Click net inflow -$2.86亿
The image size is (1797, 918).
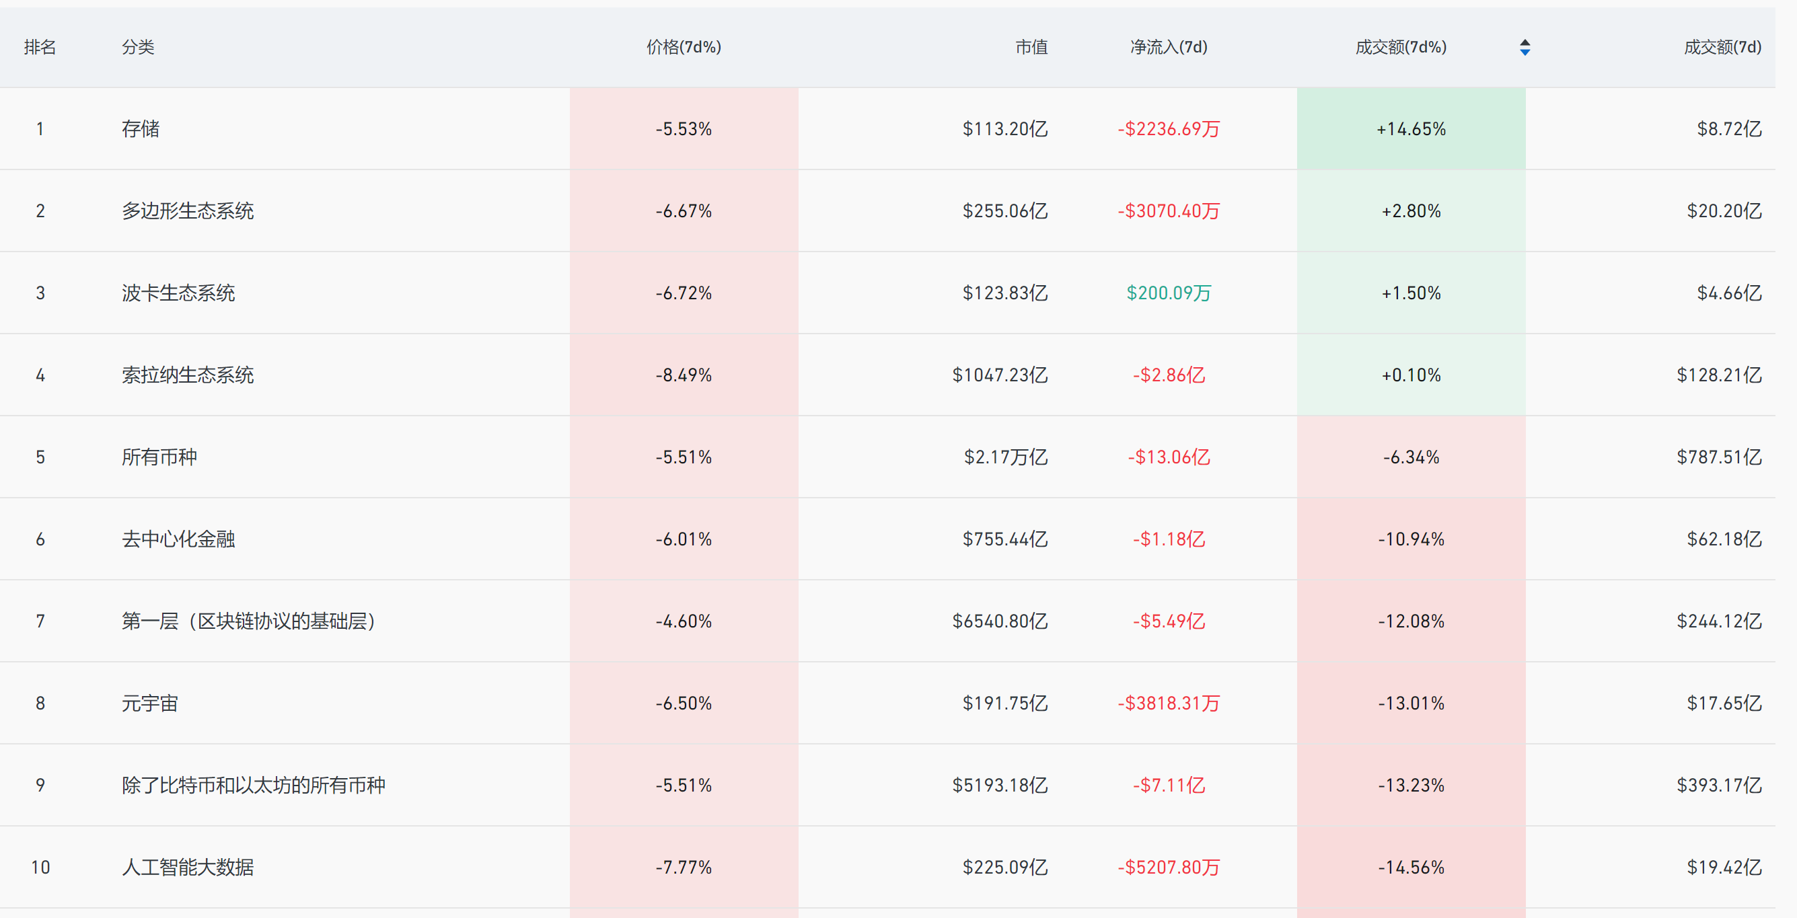click(x=1169, y=375)
